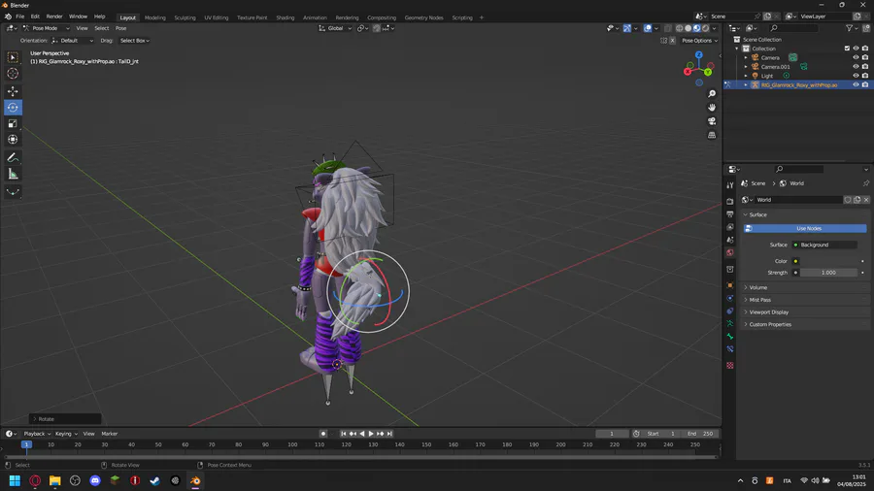Select the Breakdowner pose tool

[13, 192]
